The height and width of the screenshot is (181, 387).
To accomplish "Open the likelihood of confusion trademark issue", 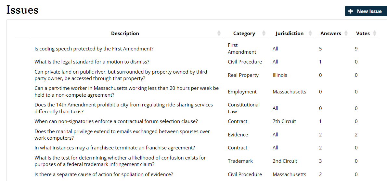I will [120, 161].
